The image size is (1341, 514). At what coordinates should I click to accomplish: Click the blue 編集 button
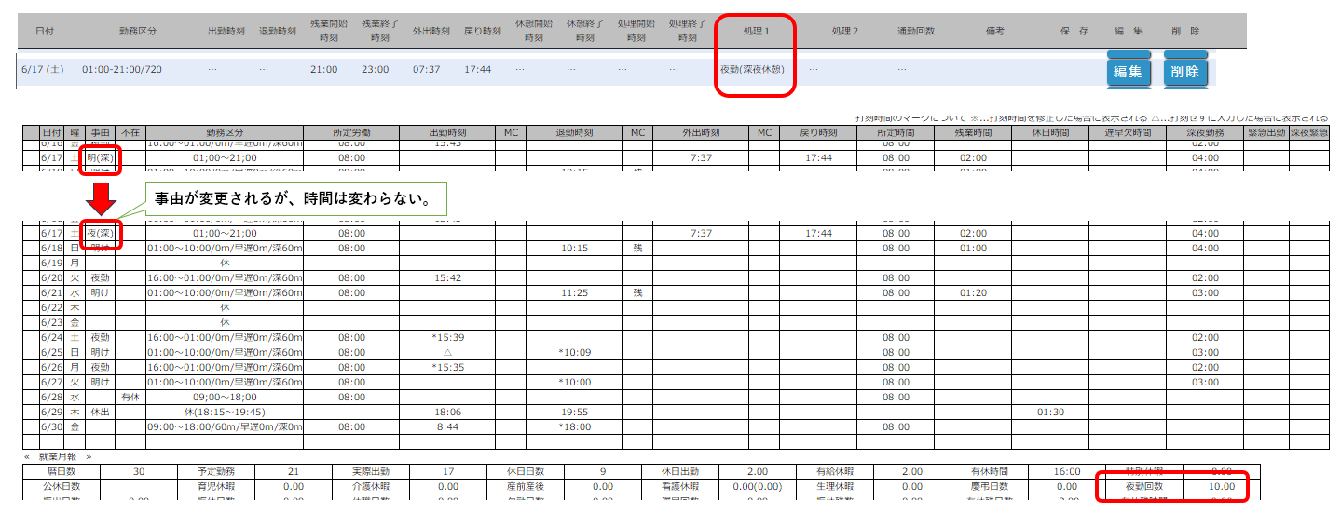click(1129, 72)
